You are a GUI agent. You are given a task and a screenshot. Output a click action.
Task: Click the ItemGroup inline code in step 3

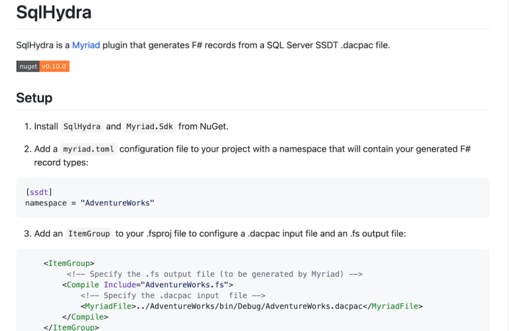pyautogui.click(x=89, y=234)
